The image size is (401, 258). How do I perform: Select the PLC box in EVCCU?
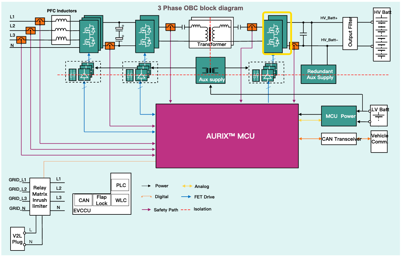[x=121, y=185]
